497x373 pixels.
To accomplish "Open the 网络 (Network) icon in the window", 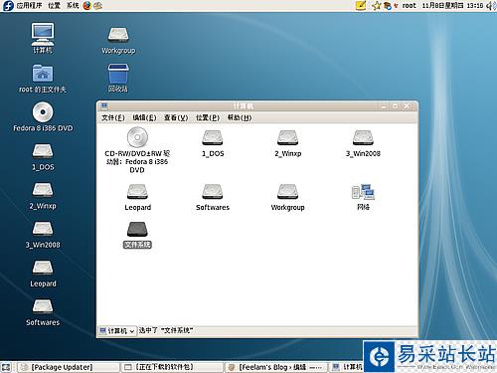I will pos(363,197).
